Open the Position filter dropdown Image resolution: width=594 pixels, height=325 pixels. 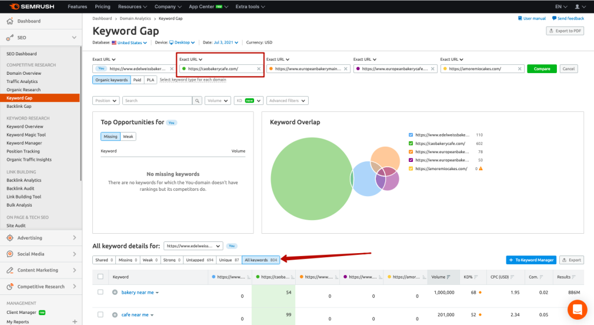106,101
